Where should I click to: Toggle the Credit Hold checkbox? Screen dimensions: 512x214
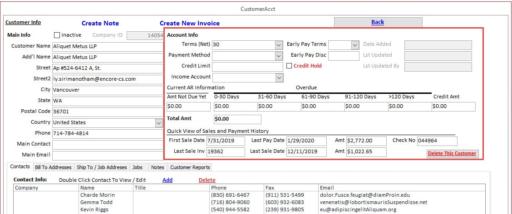pos(289,66)
